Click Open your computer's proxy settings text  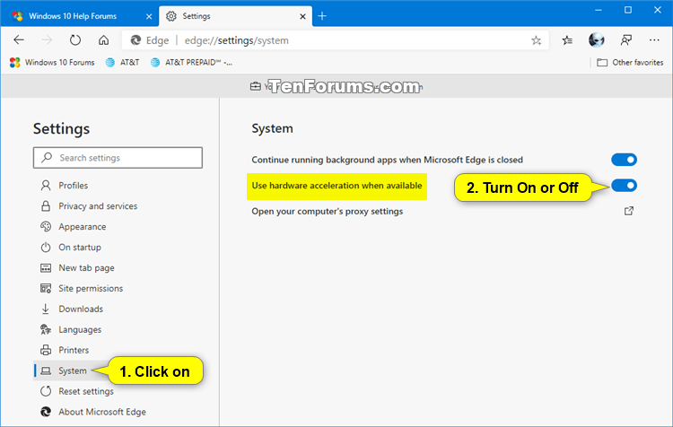327,211
